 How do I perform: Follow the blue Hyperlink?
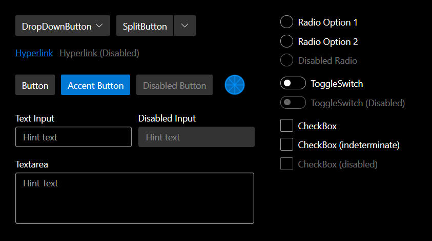click(x=34, y=53)
